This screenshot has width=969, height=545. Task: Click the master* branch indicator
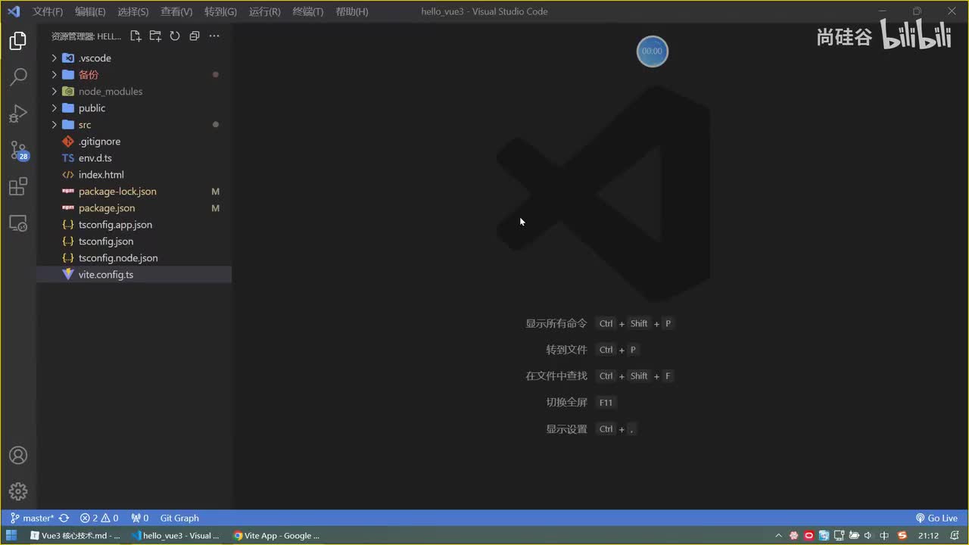[32, 519]
